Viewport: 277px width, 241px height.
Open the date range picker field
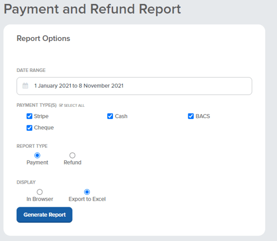pyautogui.click(x=134, y=86)
